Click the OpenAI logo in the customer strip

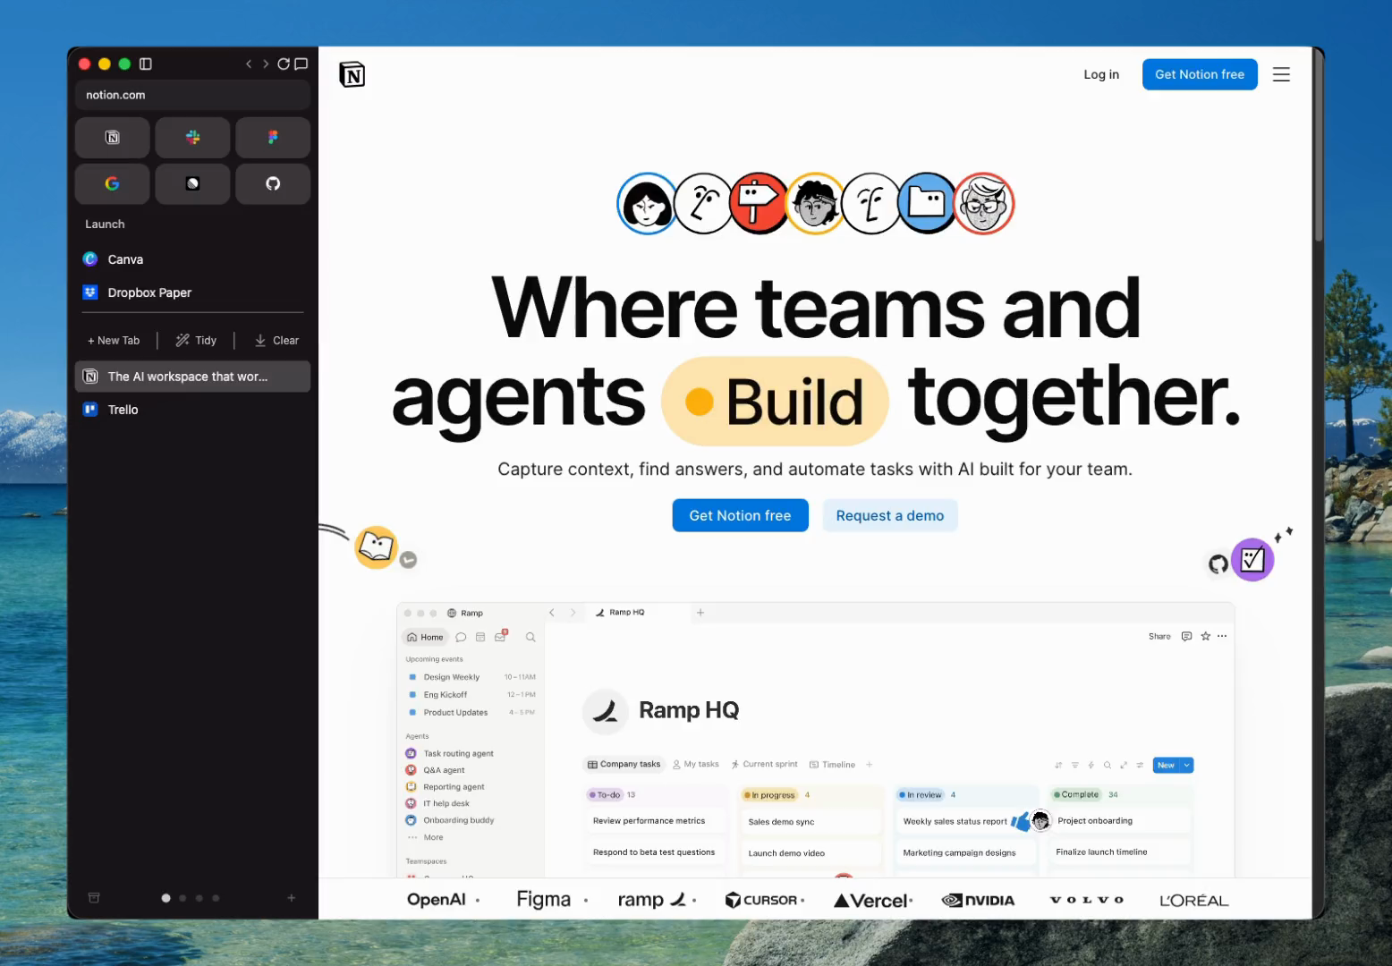[437, 900]
